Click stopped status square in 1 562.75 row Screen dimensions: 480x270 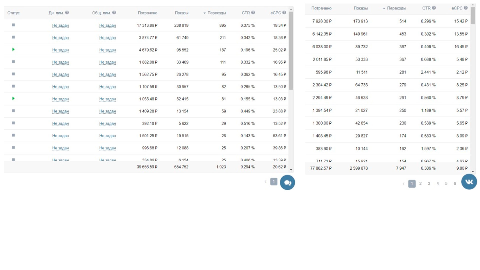pos(13,74)
